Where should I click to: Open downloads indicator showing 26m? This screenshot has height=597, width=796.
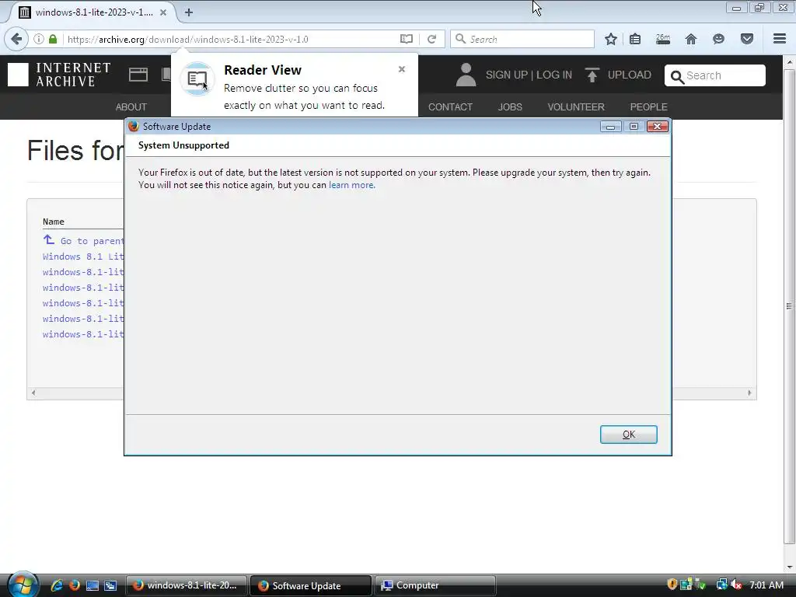coord(663,39)
